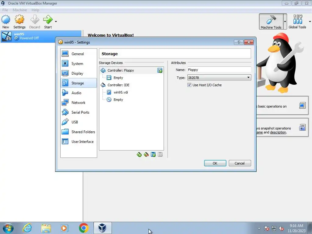Follow the 'description' link in welcome pane
Viewport: 312px width, 234px height.
[x=278, y=132]
